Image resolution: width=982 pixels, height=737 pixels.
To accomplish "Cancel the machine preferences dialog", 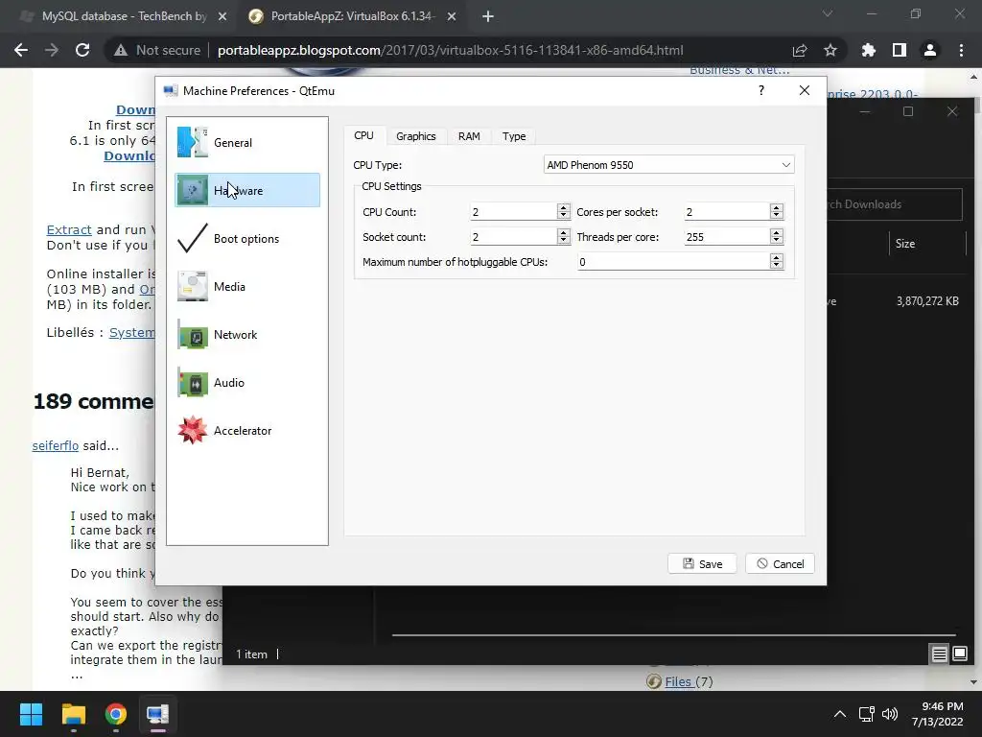I will pos(780,564).
